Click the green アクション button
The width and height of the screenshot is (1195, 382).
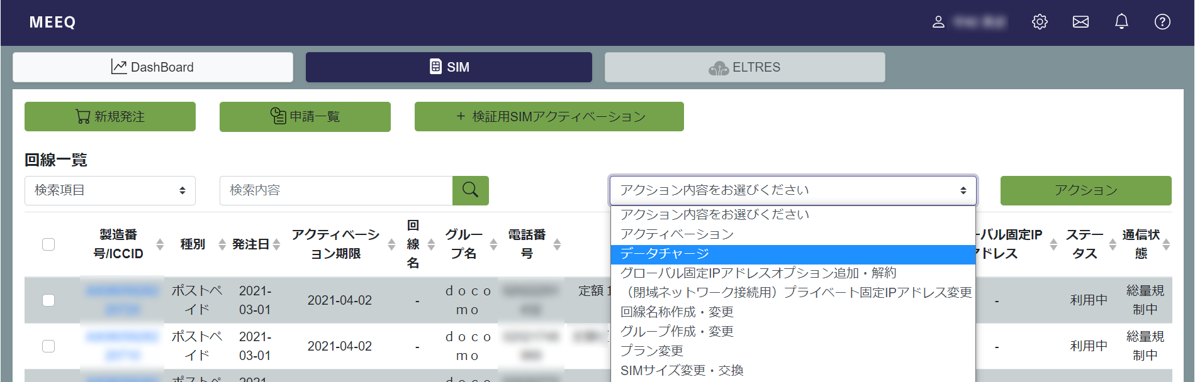click(1086, 190)
